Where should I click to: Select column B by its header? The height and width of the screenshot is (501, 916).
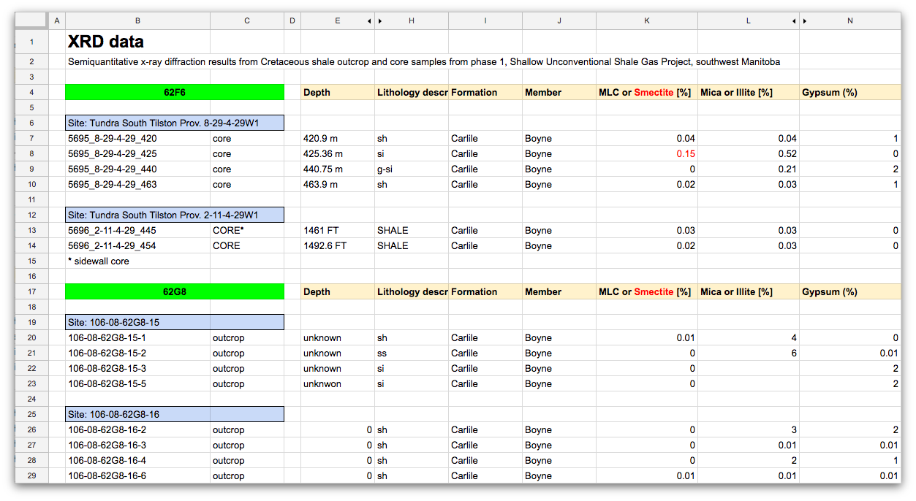click(137, 21)
